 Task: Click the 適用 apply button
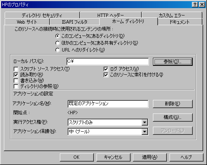(x=150, y=157)
